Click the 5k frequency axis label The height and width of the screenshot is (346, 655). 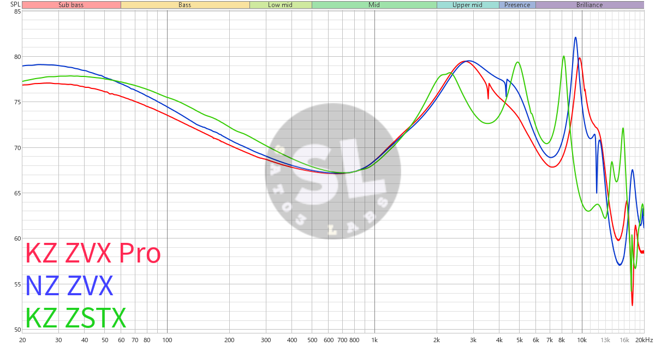pyautogui.click(x=520, y=340)
